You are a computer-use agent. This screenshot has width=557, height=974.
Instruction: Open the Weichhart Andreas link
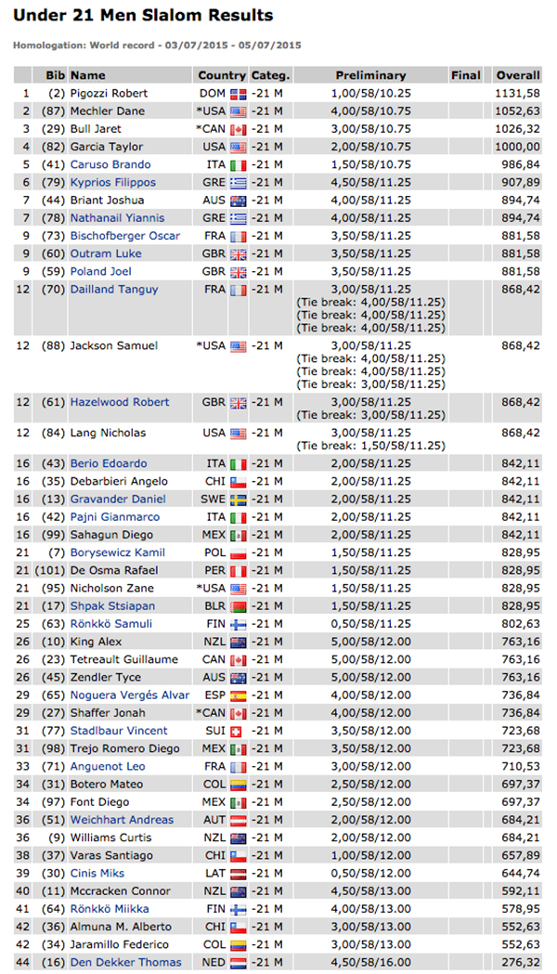[122, 820]
